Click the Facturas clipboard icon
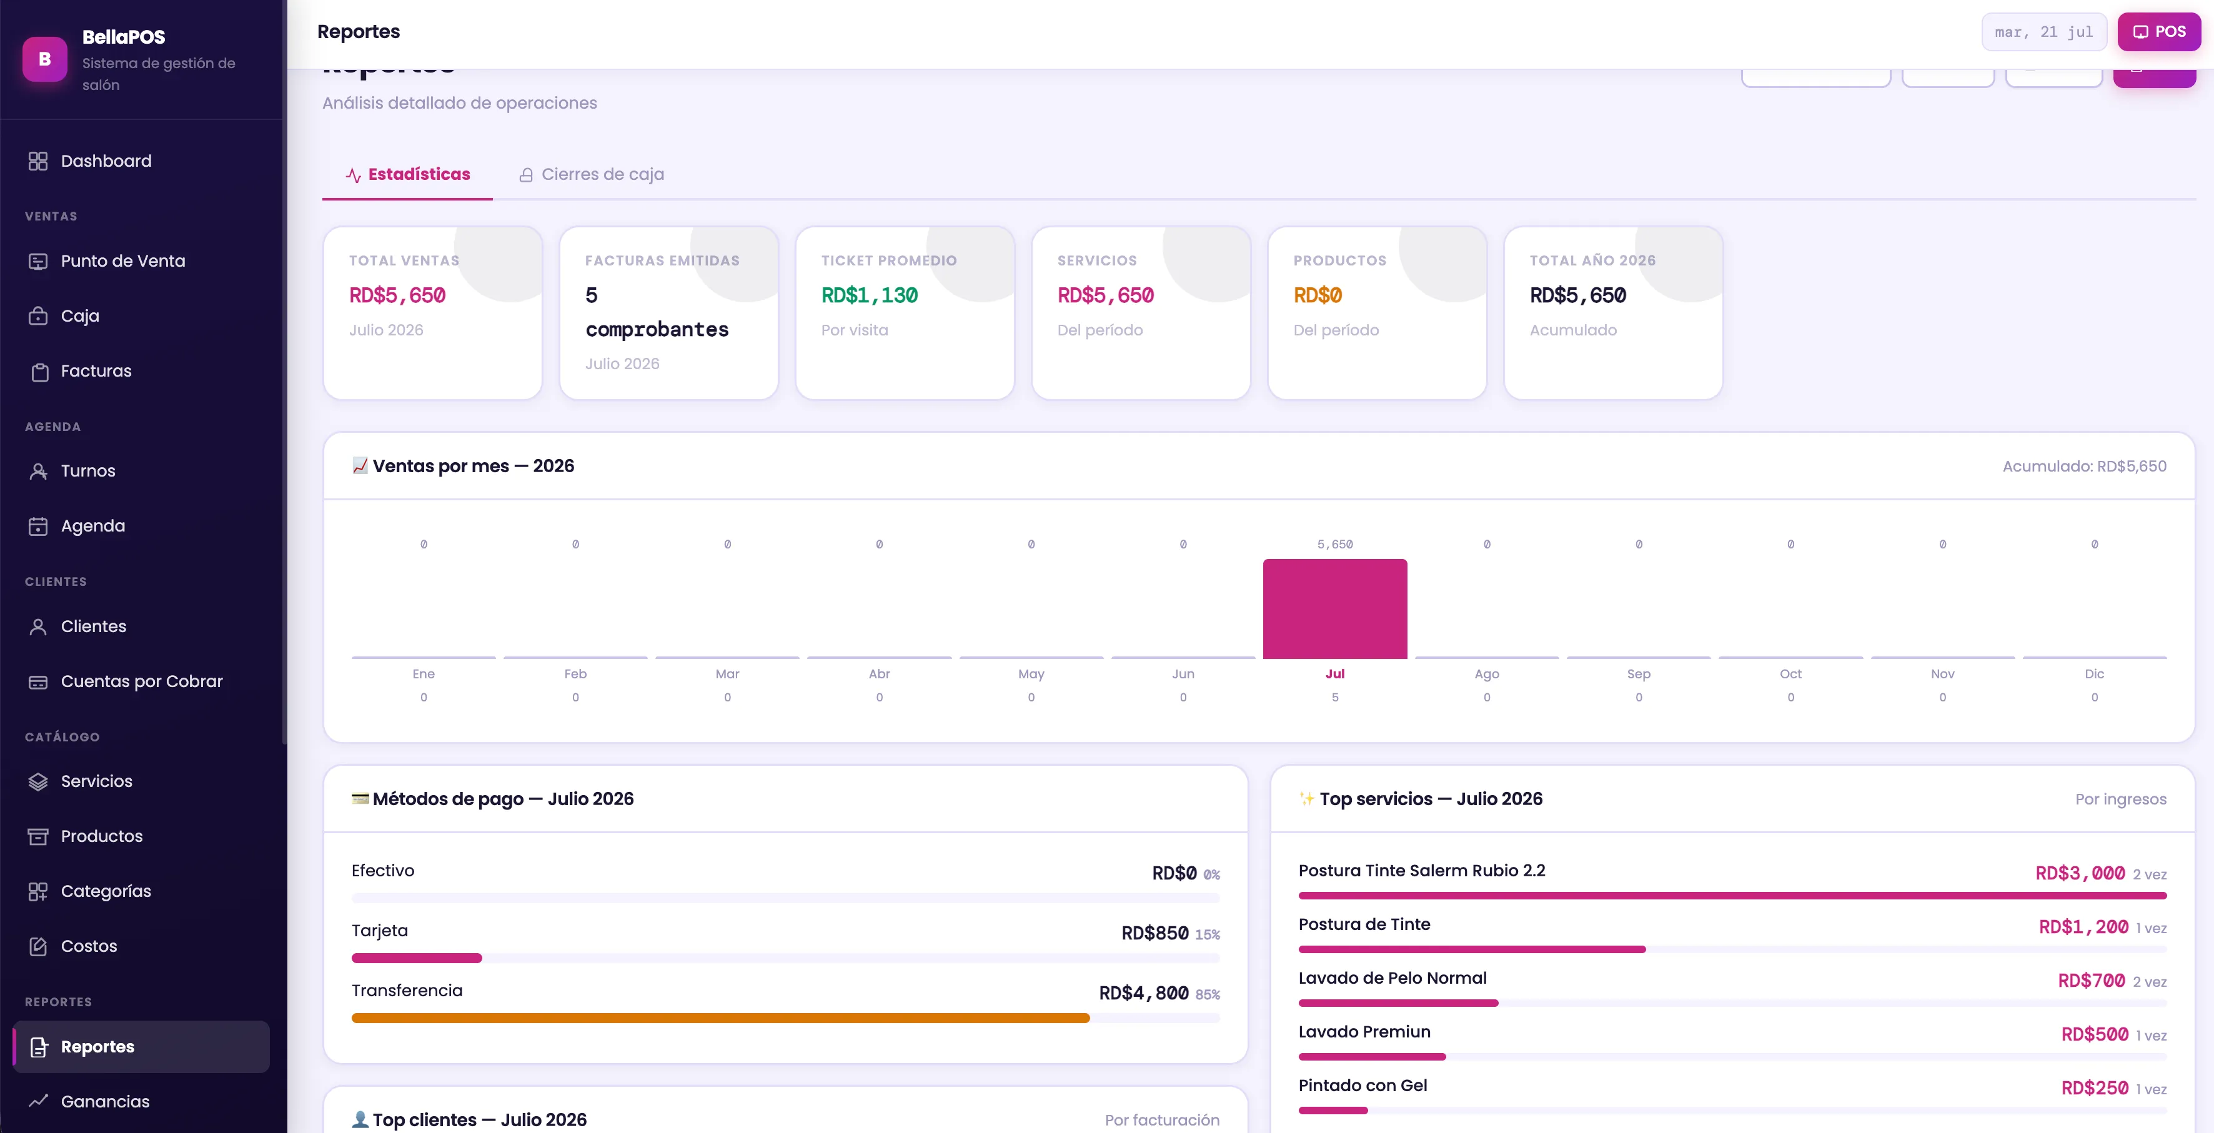The height and width of the screenshot is (1133, 2214). tap(38, 372)
